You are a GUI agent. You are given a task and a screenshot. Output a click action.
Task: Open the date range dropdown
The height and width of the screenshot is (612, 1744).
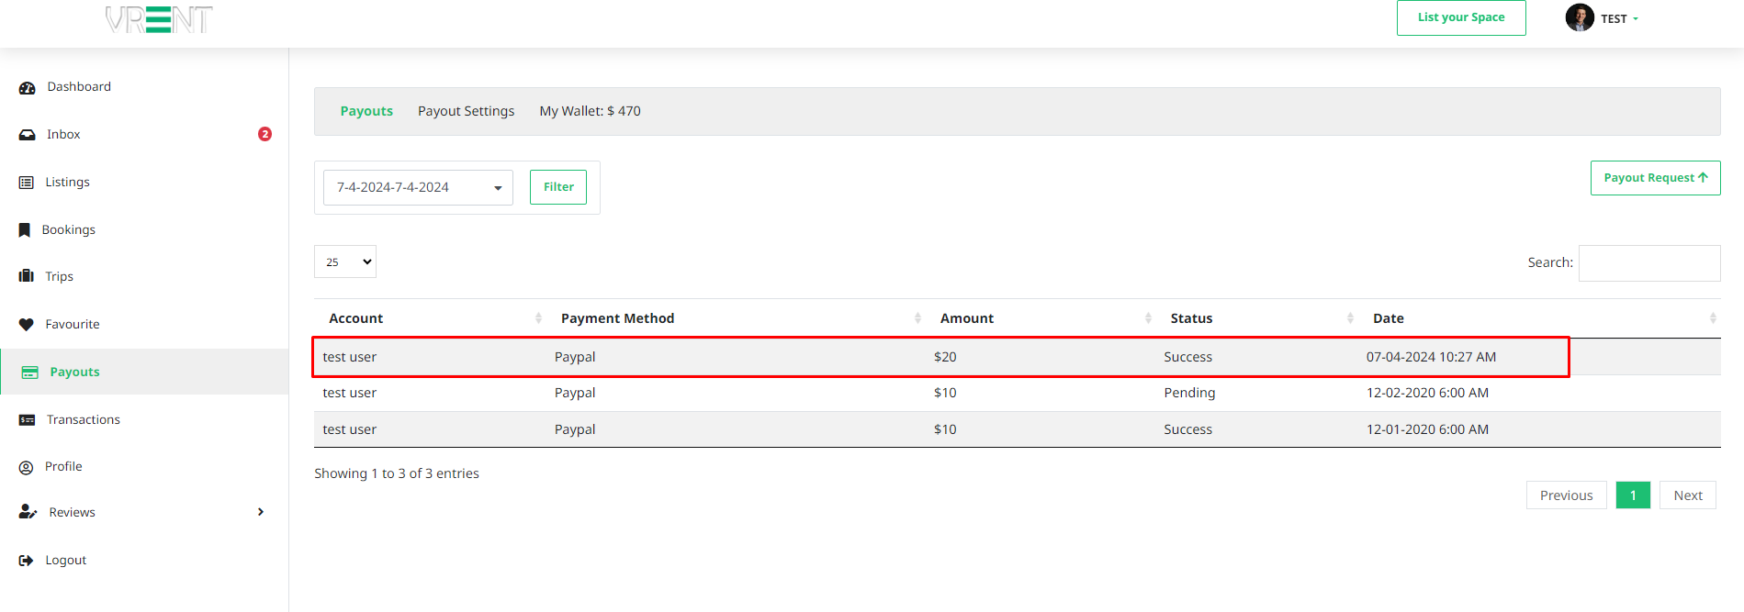coord(418,188)
